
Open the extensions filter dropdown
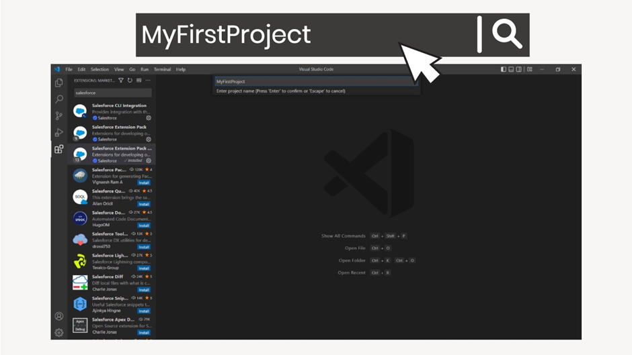pyautogui.click(x=121, y=81)
